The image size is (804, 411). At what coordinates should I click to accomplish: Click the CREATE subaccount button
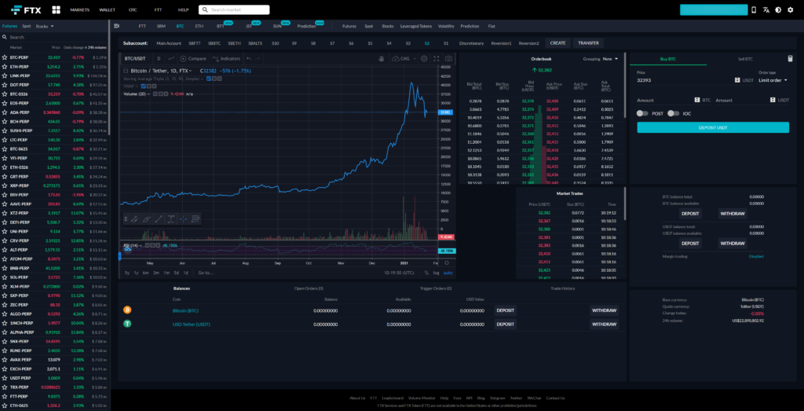tap(557, 43)
